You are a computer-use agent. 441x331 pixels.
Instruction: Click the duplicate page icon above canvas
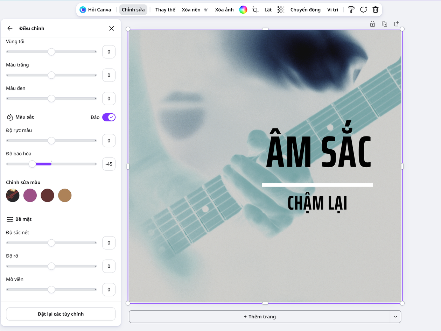click(384, 24)
